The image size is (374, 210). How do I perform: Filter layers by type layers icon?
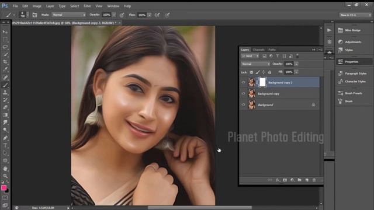click(278, 56)
